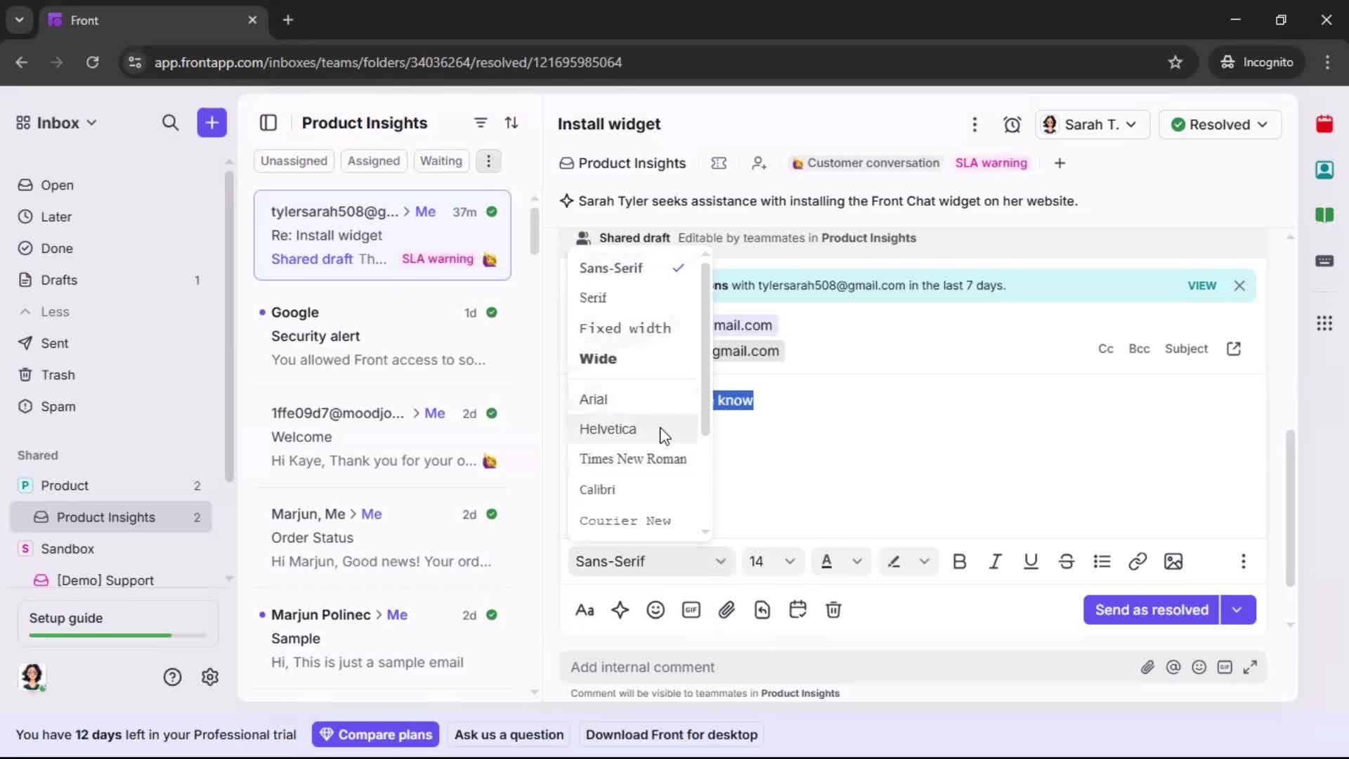Discard the draft with the trash icon
The width and height of the screenshot is (1349, 759).
pyautogui.click(x=833, y=610)
